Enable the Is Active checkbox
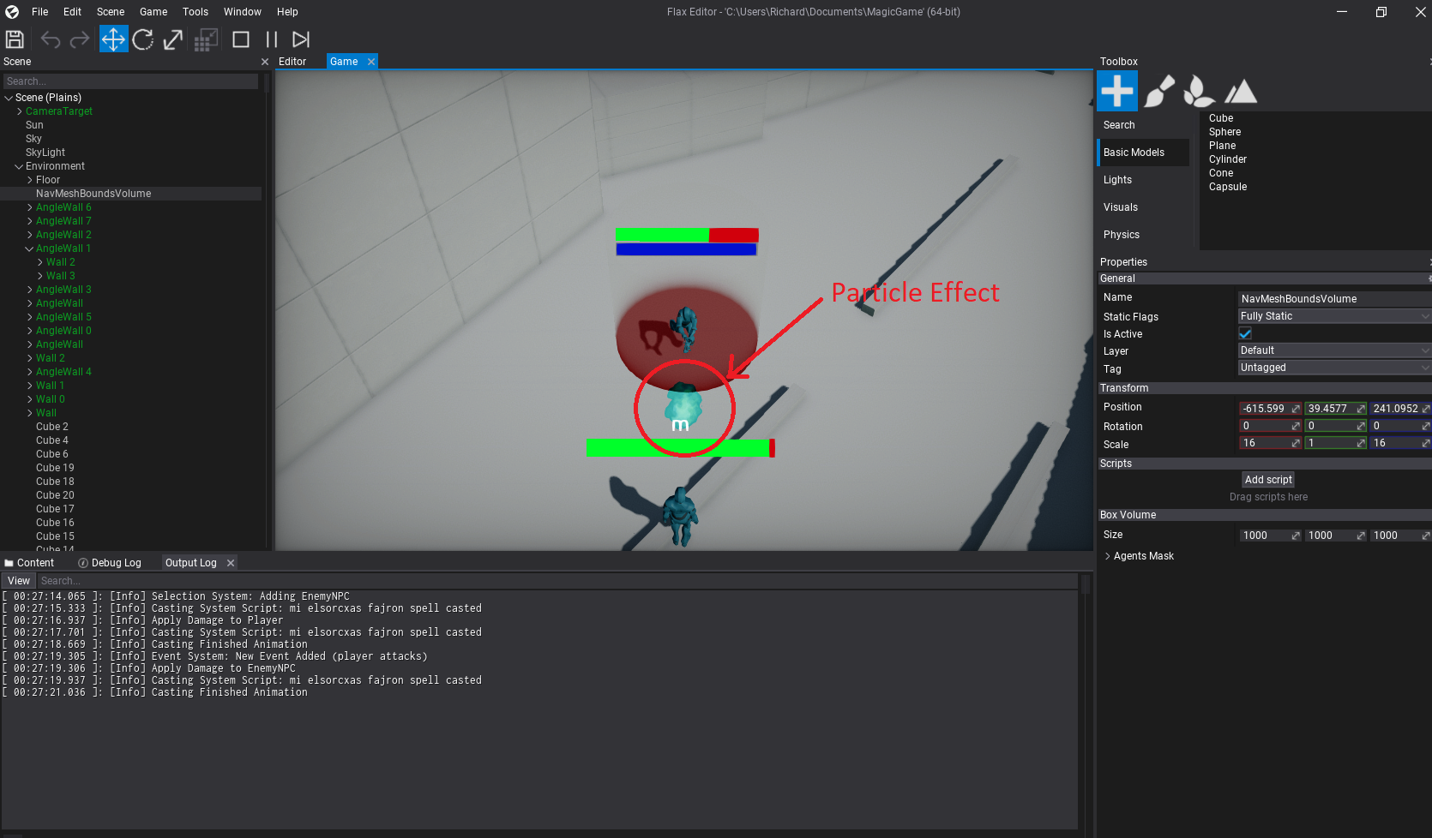This screenshot has width=1432, height=838. pyautogui.click(x=1245, y=333)
